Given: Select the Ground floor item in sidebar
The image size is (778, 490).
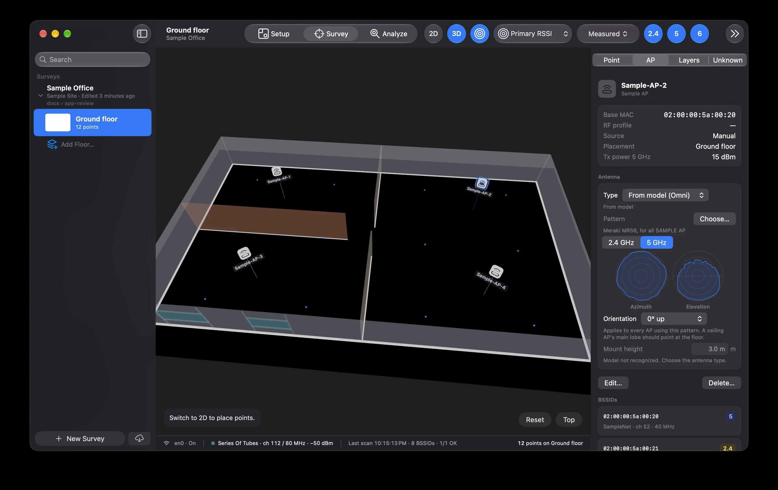Looking at the screenshot, I should click(92, 122).
